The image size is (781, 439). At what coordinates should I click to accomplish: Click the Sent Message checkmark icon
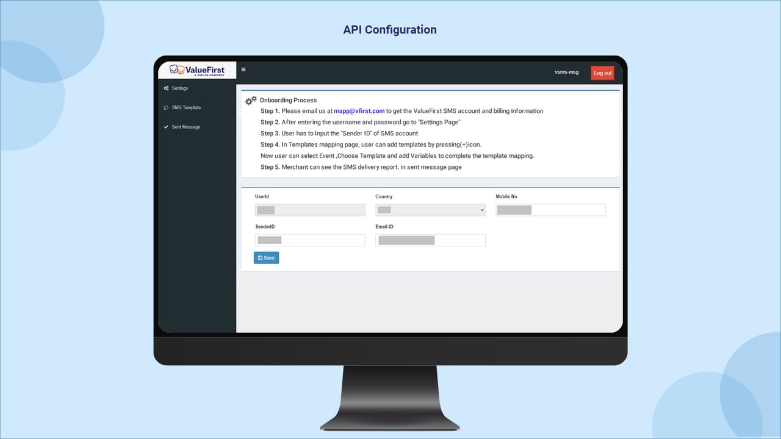166,127
